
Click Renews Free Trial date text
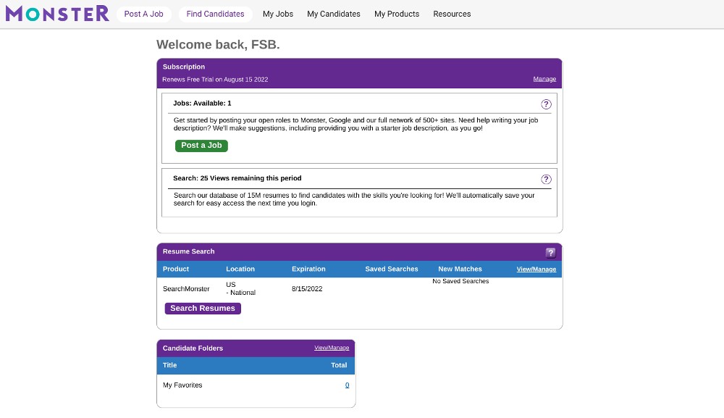pyautogui.click(x=215, y=80)
